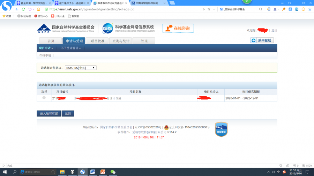Click the Sogou browser logo

7,6
